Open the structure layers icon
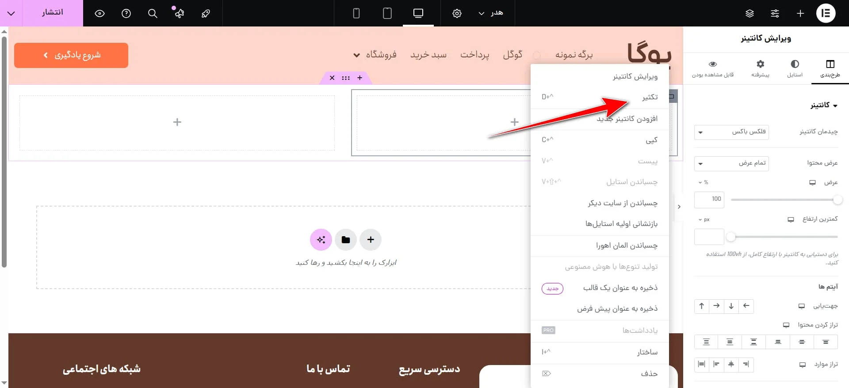849x388 pixels. [750, 13]
